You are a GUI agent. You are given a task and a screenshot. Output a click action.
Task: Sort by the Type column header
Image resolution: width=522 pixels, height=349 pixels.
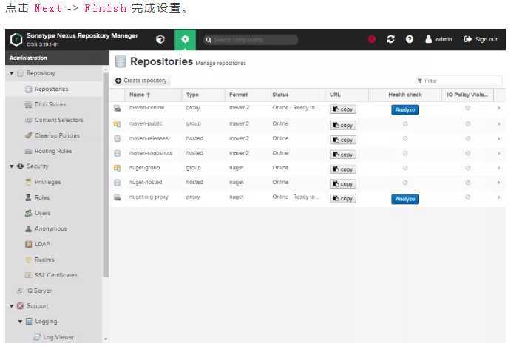point(203,95)
